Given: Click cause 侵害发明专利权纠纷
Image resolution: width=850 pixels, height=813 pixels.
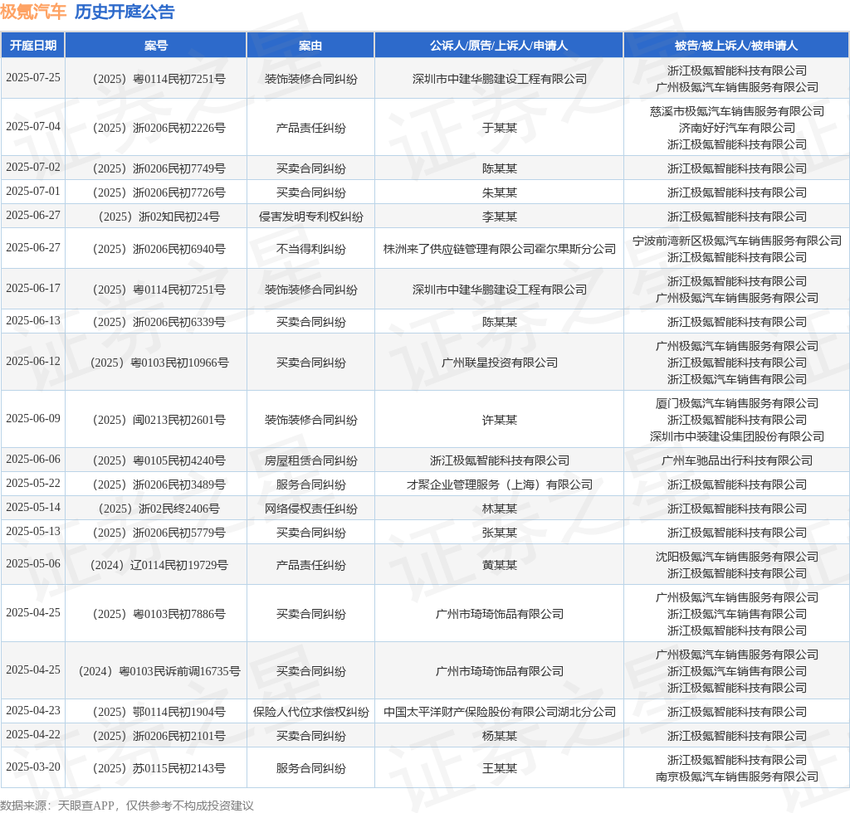Looking at the screenshot, I should coord(310,217).
